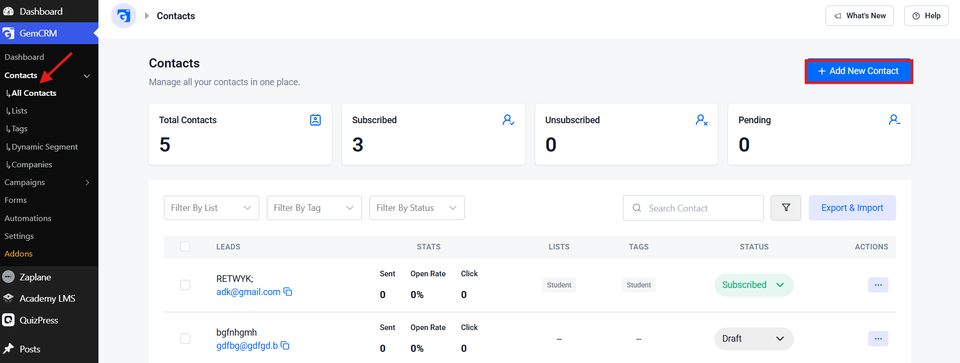Open the Filter By Status dropdown
This screenshot has width=960, height=363.
(x=417, y=208)
